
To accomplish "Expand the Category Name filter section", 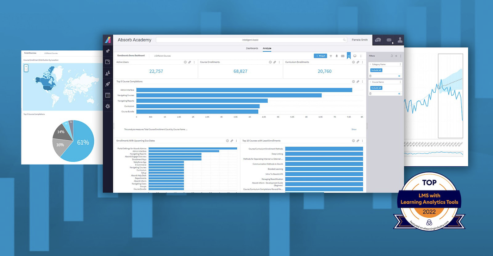I will [371, 64].
